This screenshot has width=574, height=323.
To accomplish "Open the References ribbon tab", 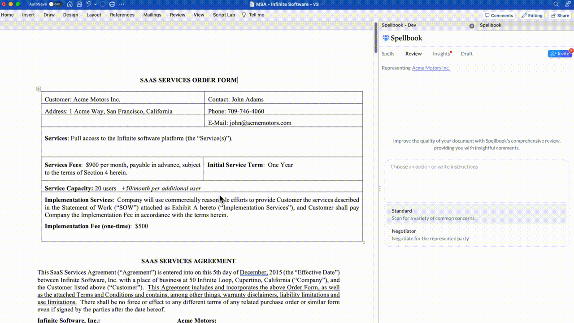I will [x=122, y=15].
